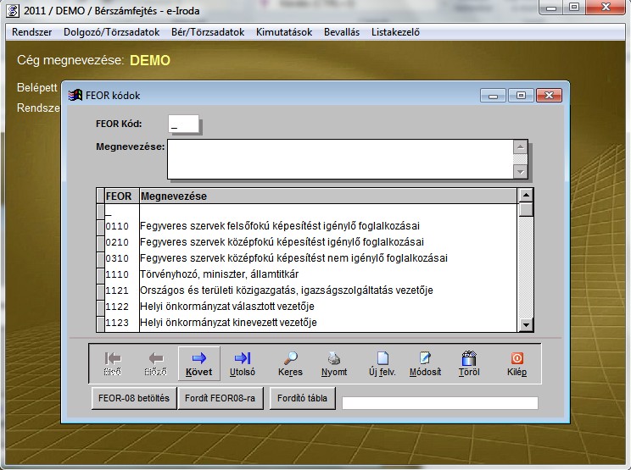This screenshot has width=631, height=470.
Task: Open the Rendszer menu
Action: [x=31, y=32]
